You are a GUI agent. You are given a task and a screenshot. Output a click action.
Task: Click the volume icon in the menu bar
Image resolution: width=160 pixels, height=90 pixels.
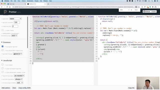pyautogui.click(x=140, y=1)
